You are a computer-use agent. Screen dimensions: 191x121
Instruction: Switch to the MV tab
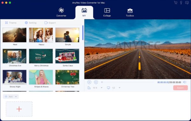click(x=84, y=12)
